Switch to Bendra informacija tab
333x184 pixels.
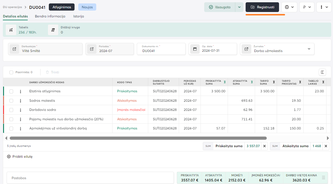click(x=50, y=16)
